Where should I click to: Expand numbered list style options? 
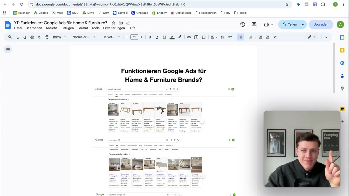[x=255, y=37]
